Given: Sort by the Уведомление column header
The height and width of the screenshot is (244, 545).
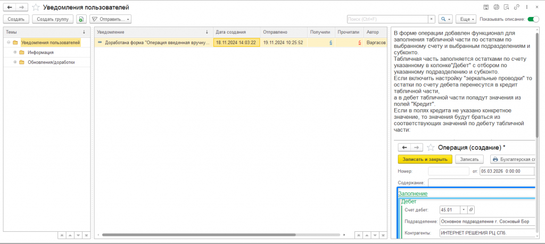Looking at the screenshot, I should pyautogui.click(x=154, y=32).
